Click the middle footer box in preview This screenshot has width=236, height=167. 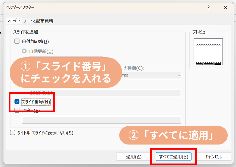coord(208,64)
